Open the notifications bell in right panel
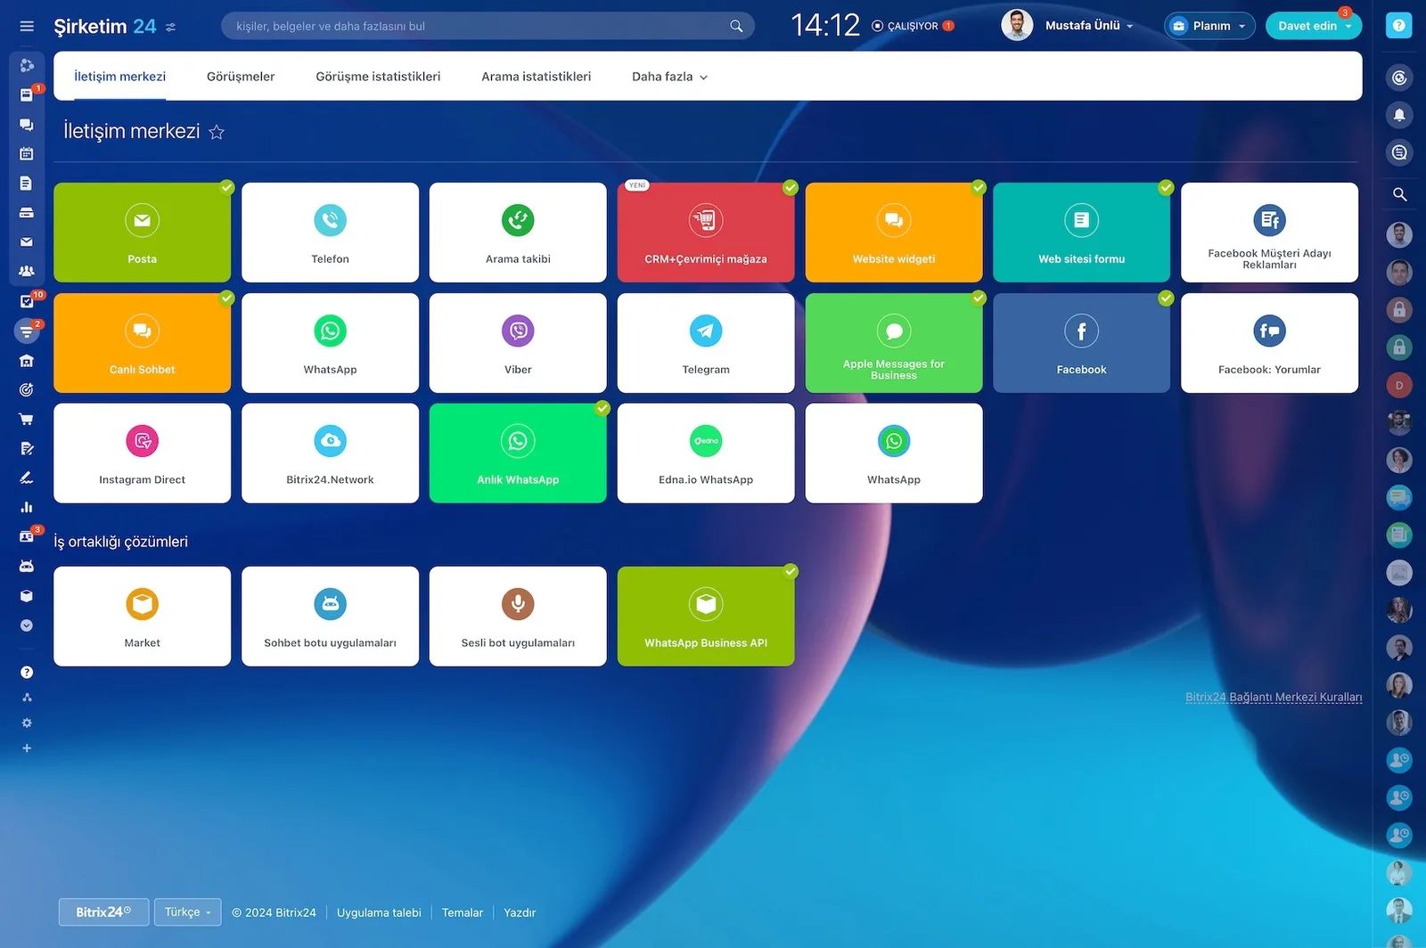Screen dimensions: 1426x948 click(x=1399, y=115)
